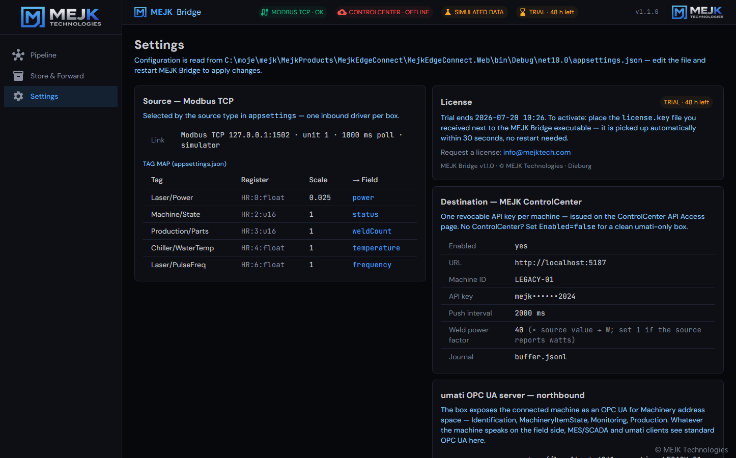Click the 'MEJK Bridge v1.1.0' copyright line
This screenshot has width=736, height=458.
pos(516,166)
